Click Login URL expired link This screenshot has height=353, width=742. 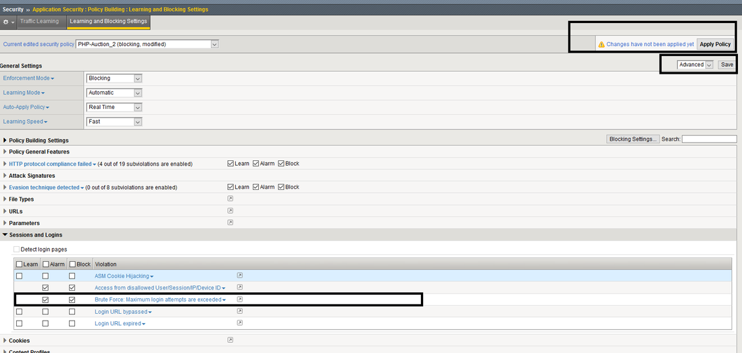[118, 324]
